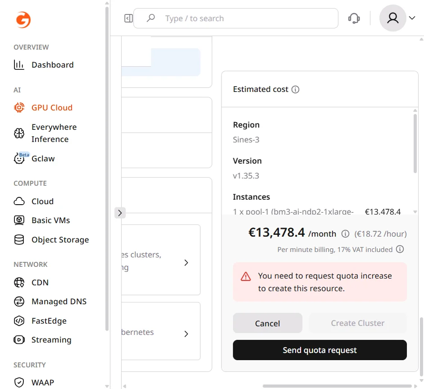Click the CDN label
The height and width of the screenshot is (389, 424).
pos(40,282)
